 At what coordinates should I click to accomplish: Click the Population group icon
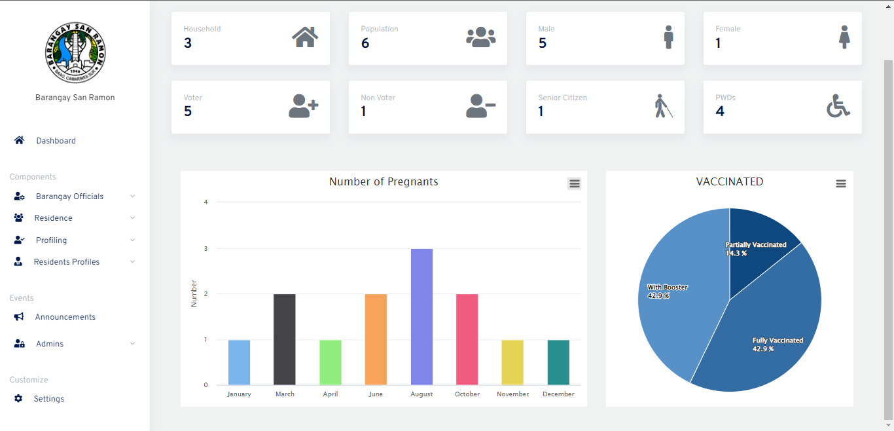tap(481, 37)
